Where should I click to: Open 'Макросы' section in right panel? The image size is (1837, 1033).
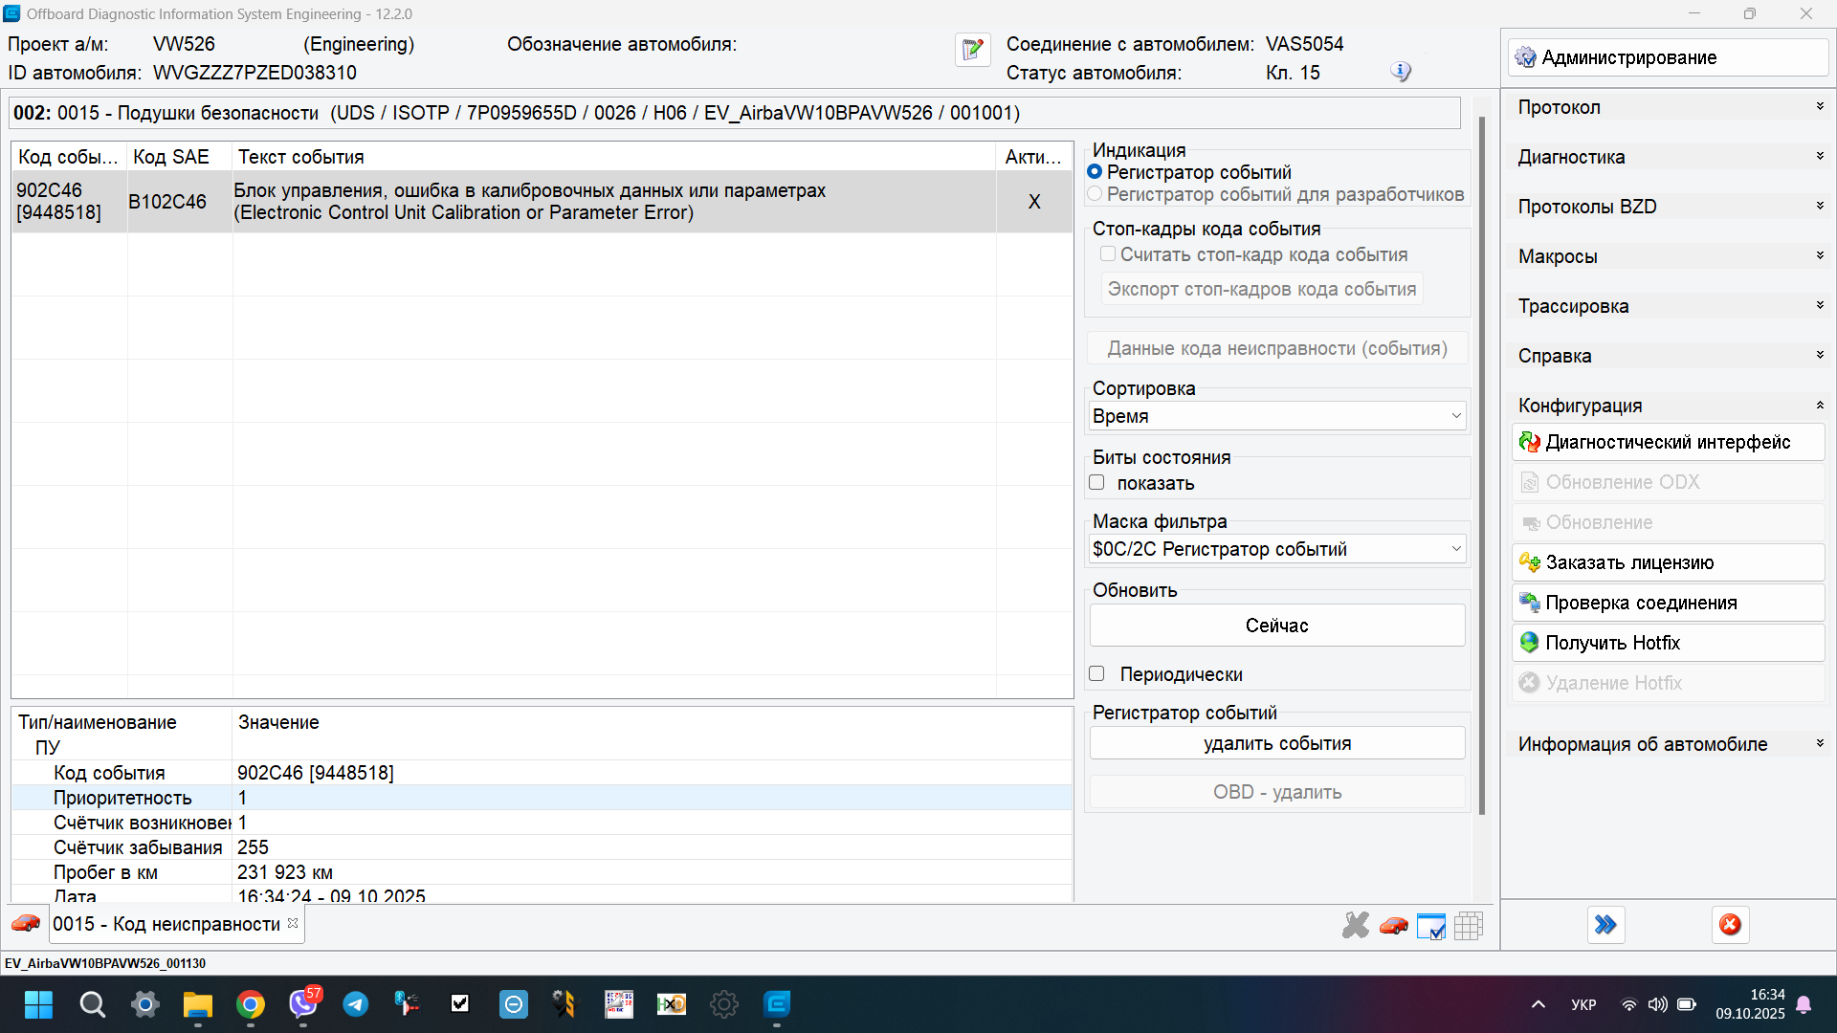point(1670,256)
